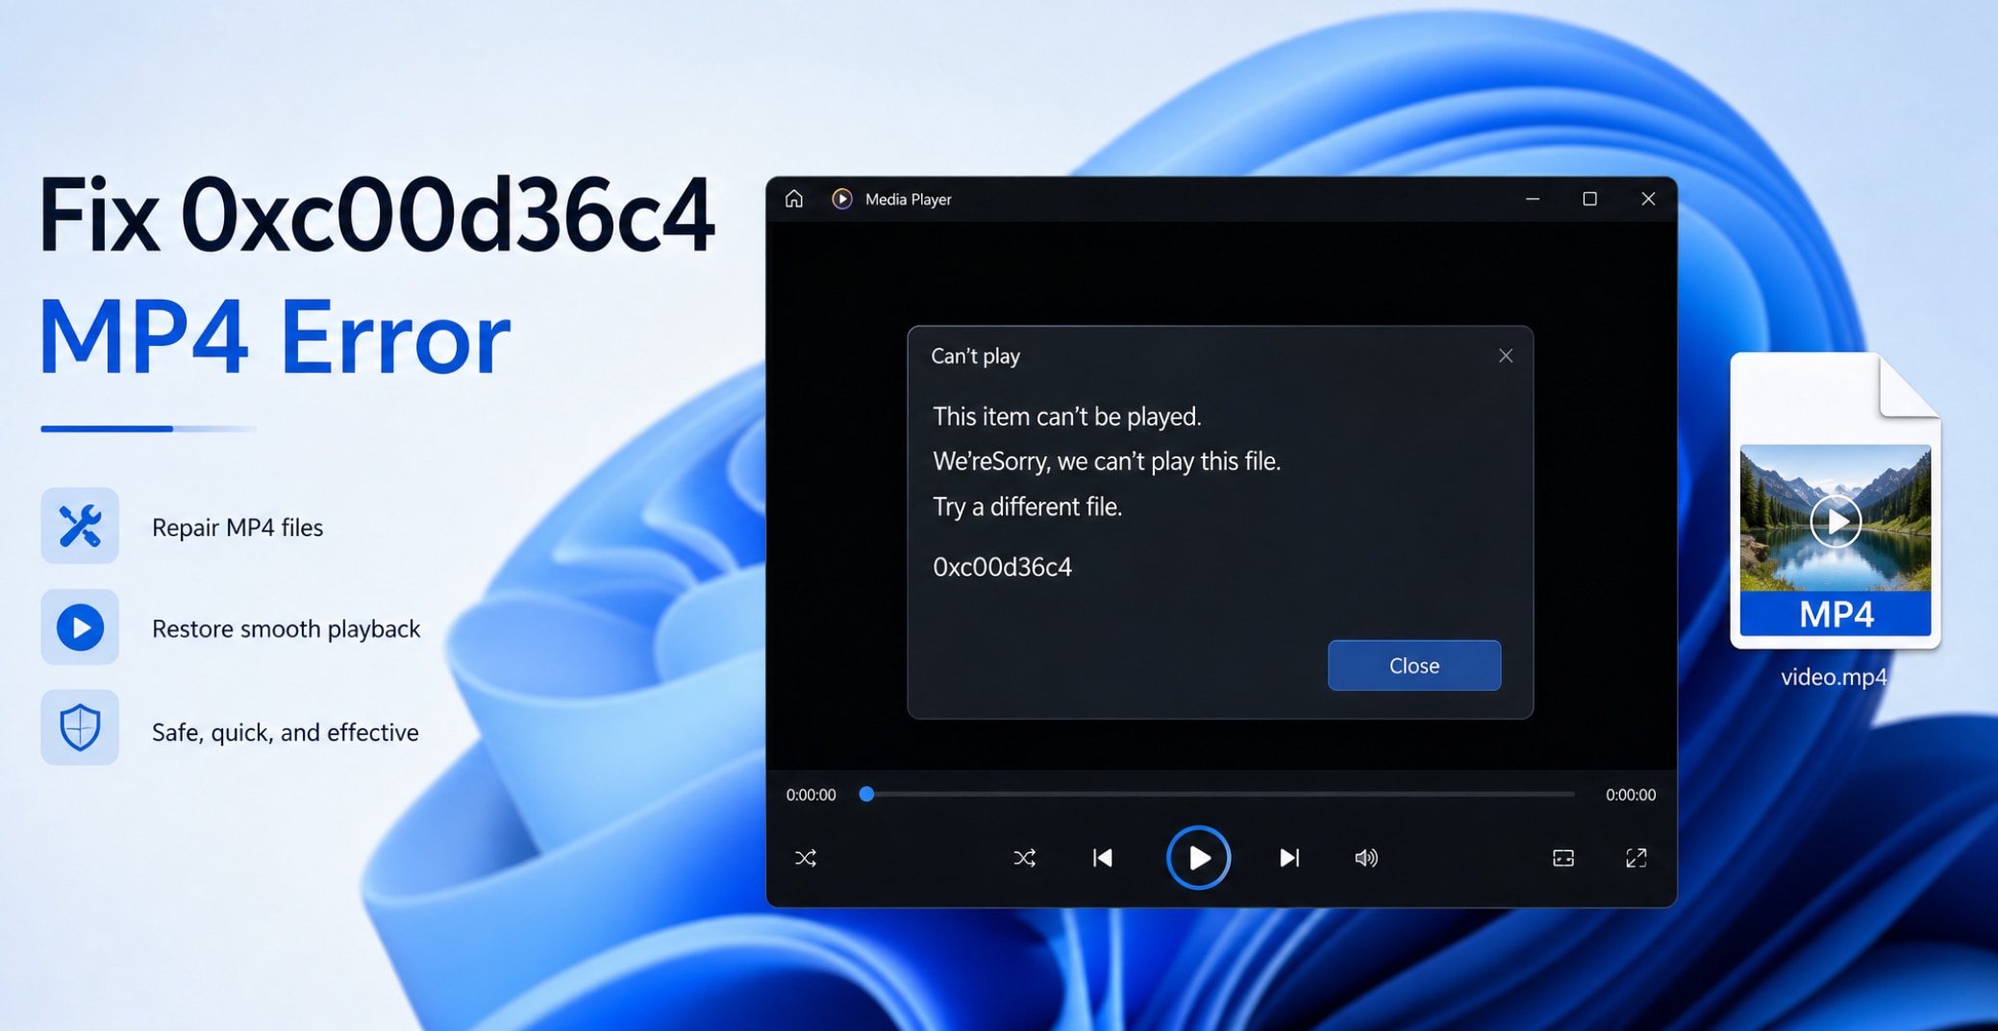Click the 'Try a different file.' line

(x=1027, y=506)
